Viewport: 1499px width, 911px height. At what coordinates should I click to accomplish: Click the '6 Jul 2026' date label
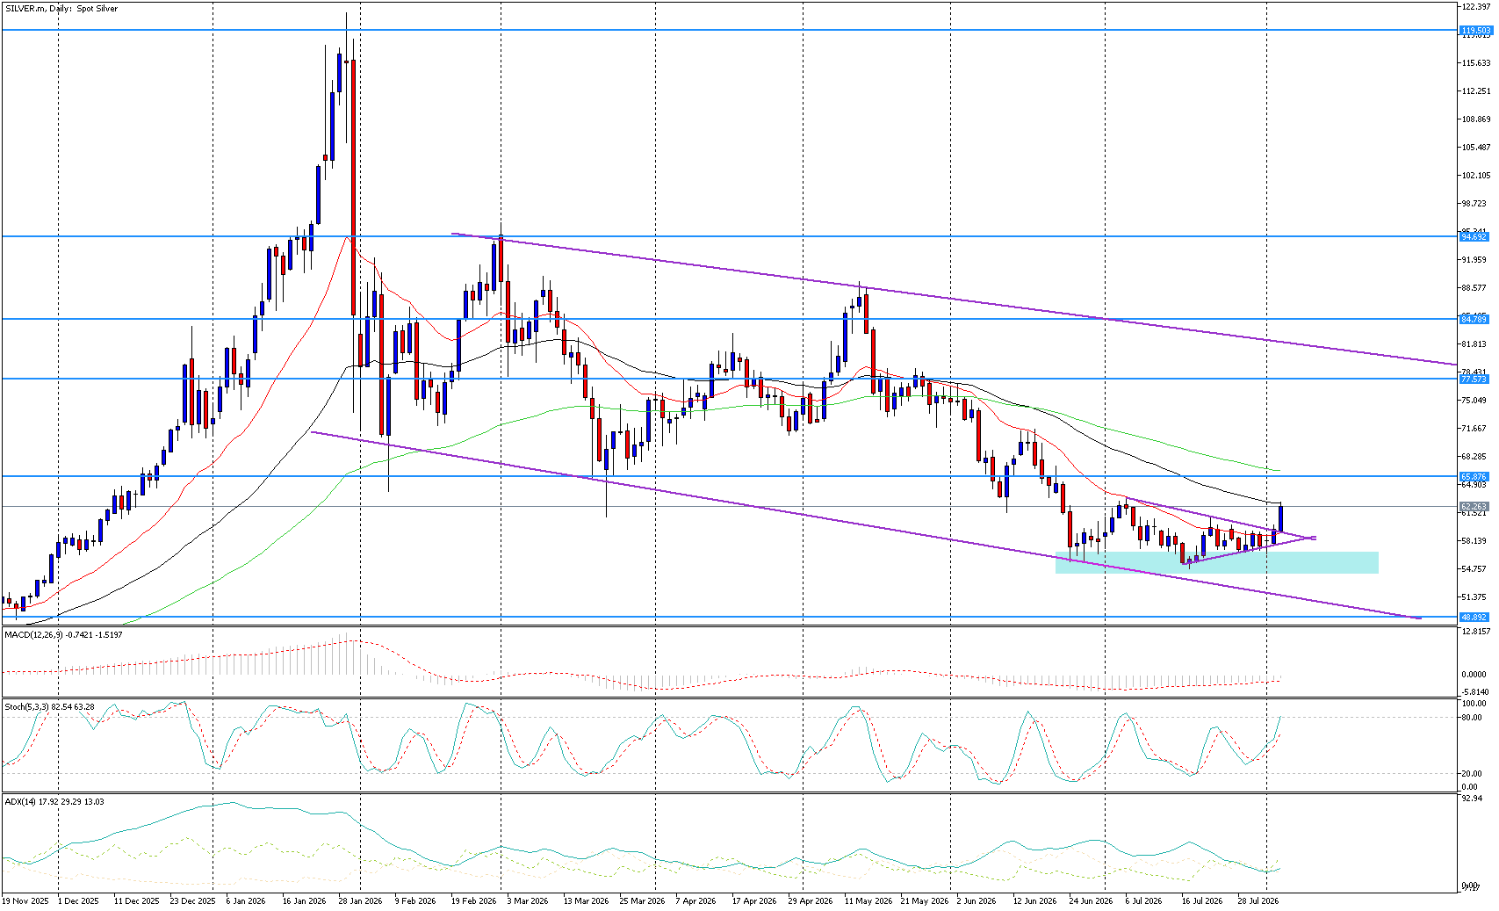click(1143, 900)
